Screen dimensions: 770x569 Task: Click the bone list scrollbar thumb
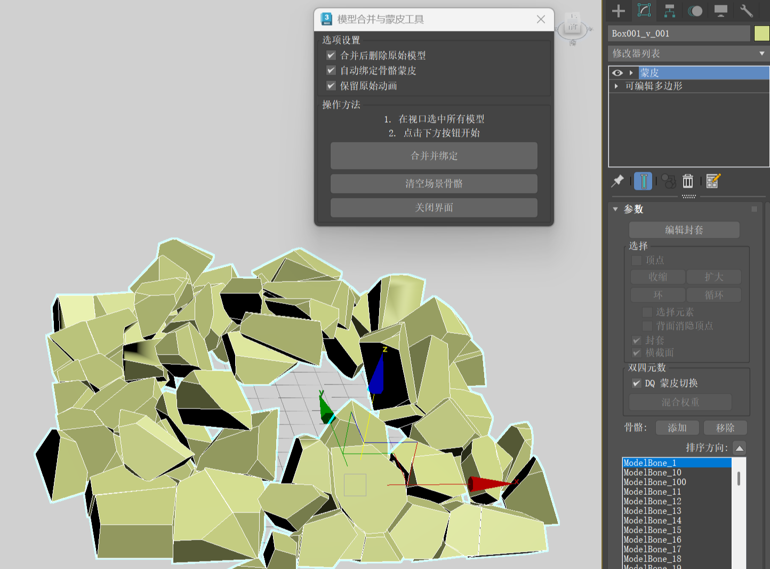coord(739,478)
